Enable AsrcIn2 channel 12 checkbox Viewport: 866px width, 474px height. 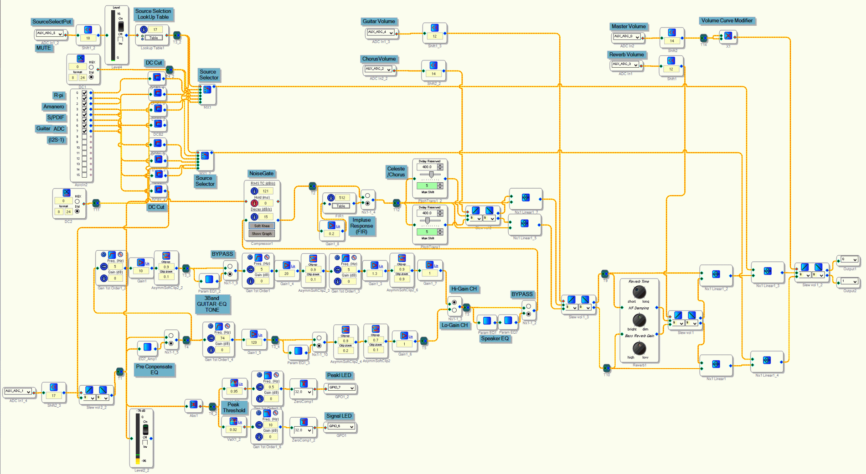point(85,159)
